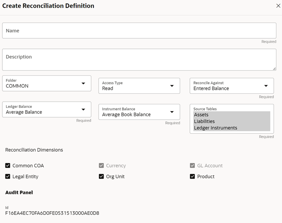Uncheck the Product dimension checkbox
This screenshot has height=223, width=282.
pos(193,177)
